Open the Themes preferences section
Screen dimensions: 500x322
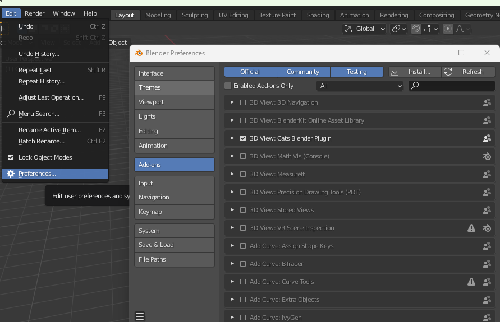[x=175, y=87]
